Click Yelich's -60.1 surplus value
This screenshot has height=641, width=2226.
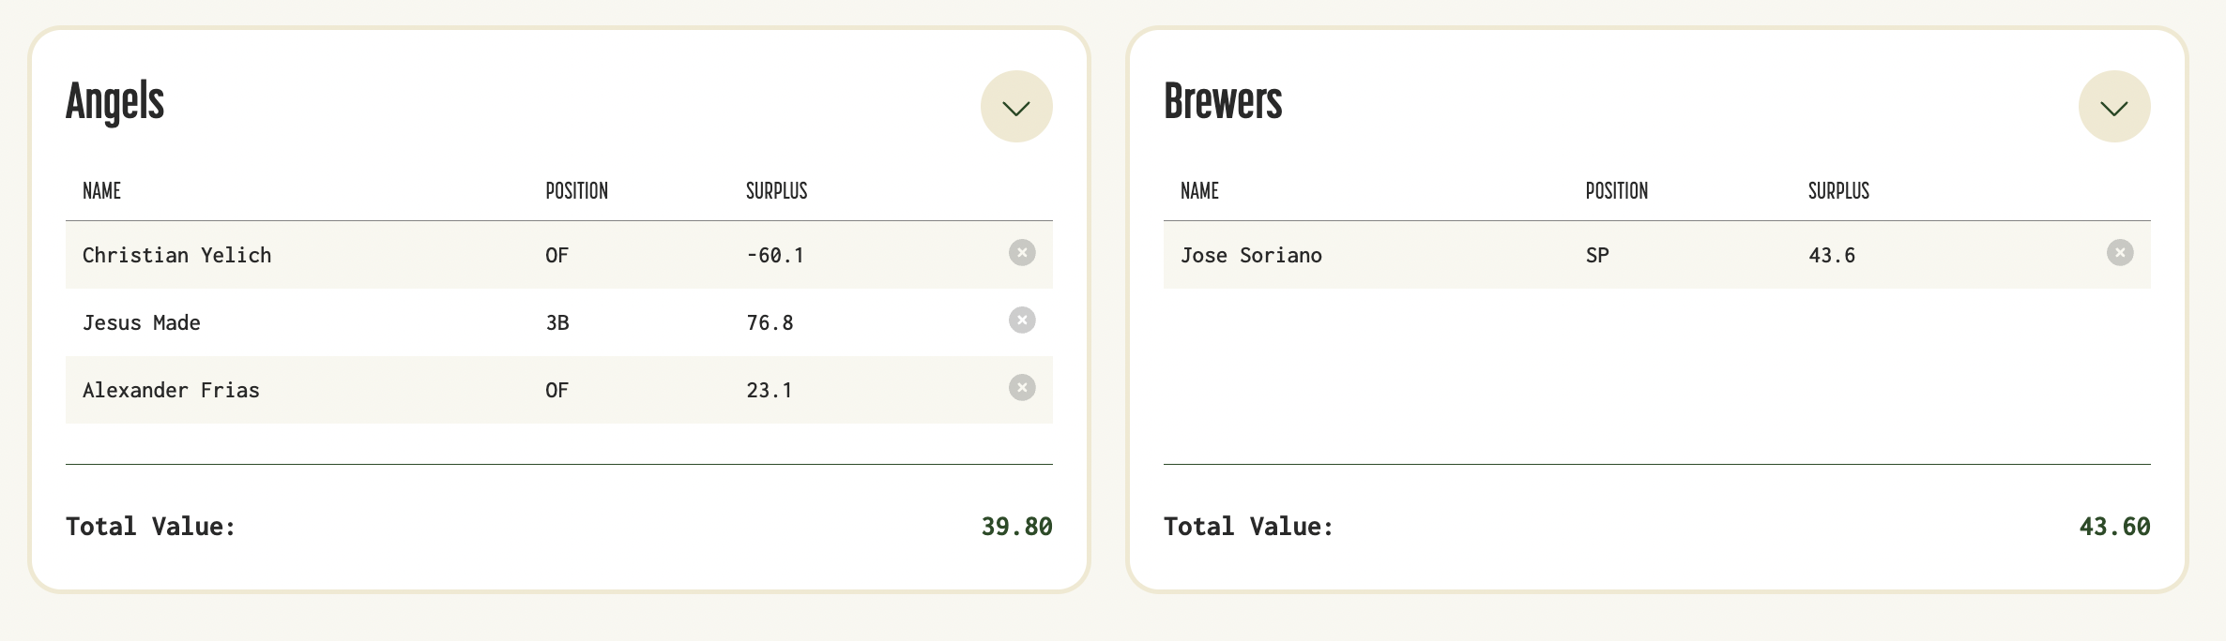[x=775, y=255]
